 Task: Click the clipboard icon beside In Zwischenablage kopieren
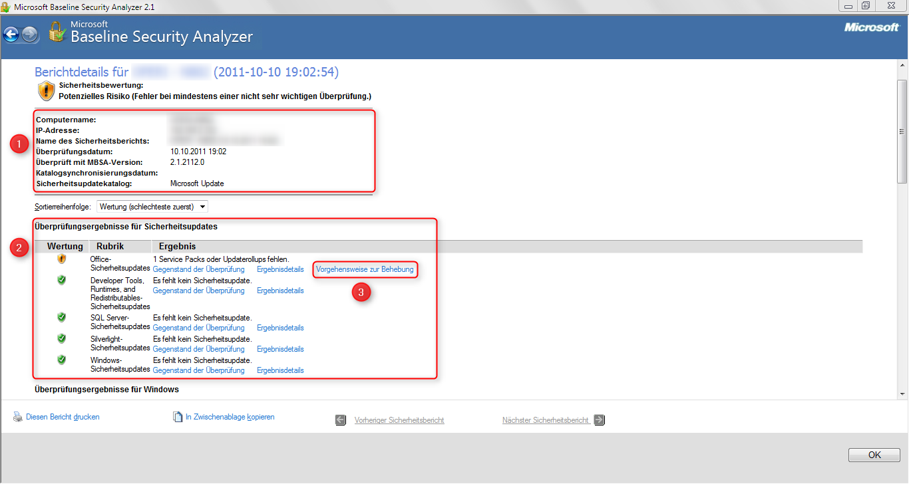click(178, 416)
